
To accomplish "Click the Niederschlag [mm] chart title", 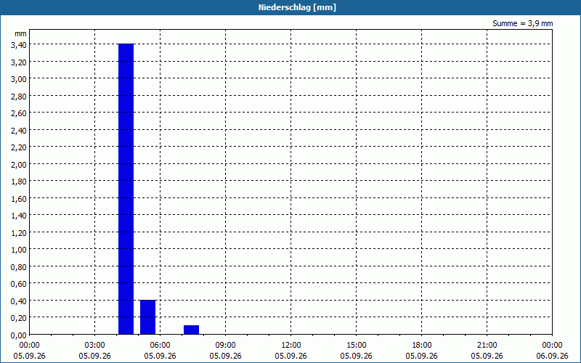I will tap(297, 7).
